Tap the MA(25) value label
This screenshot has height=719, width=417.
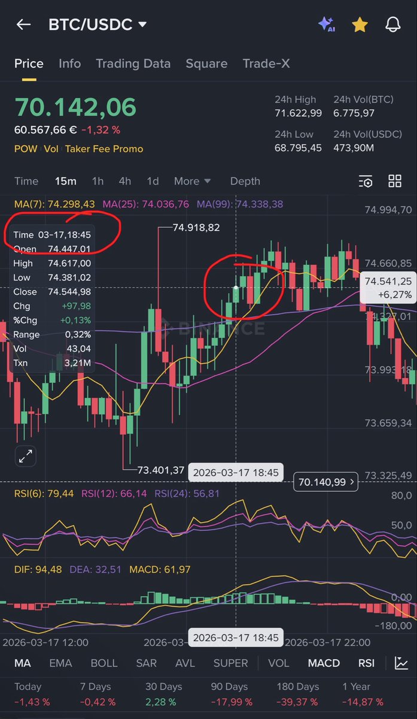147,204
